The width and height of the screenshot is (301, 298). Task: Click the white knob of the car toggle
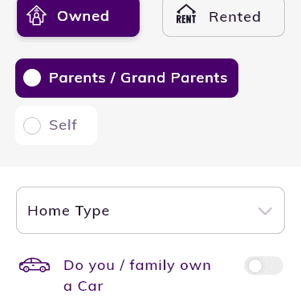point(254,266)
